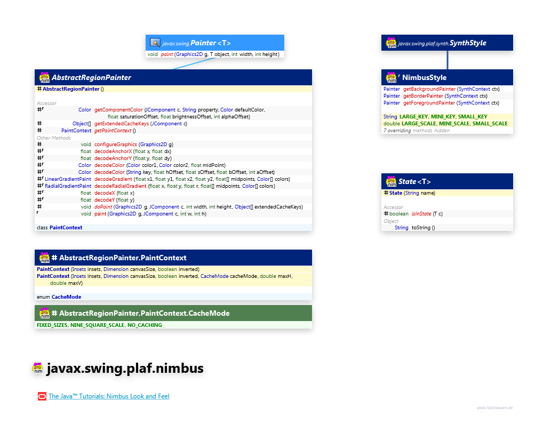Click the AbstractRegionPainter nimbus icon

pyautogui.click(x=45, y=77)
